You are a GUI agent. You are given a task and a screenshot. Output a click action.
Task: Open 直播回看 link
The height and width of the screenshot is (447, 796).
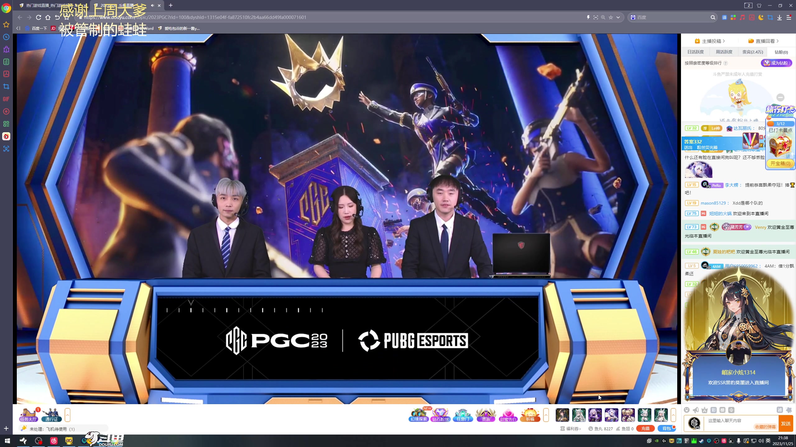click(763, 41)
